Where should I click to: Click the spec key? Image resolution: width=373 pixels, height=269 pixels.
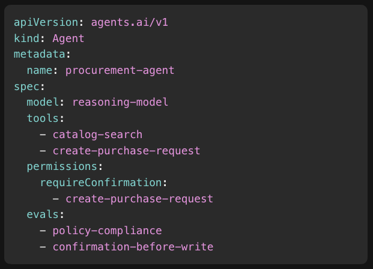click(26, 86)
